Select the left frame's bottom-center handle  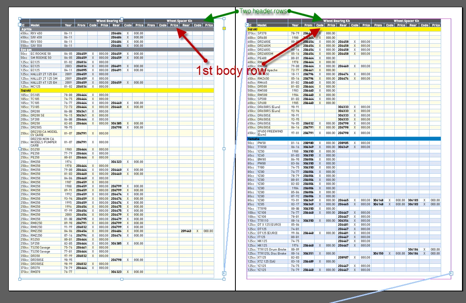122,279
